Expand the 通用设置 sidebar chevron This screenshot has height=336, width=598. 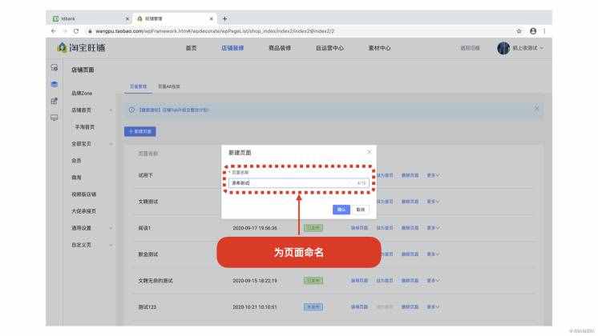[x=111, y=228]
